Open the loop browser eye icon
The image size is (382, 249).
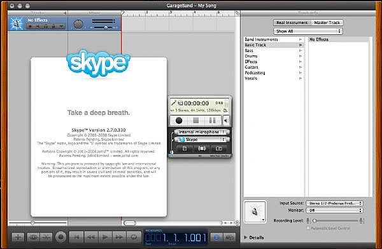pyautogui.click(x=33, y=237)
